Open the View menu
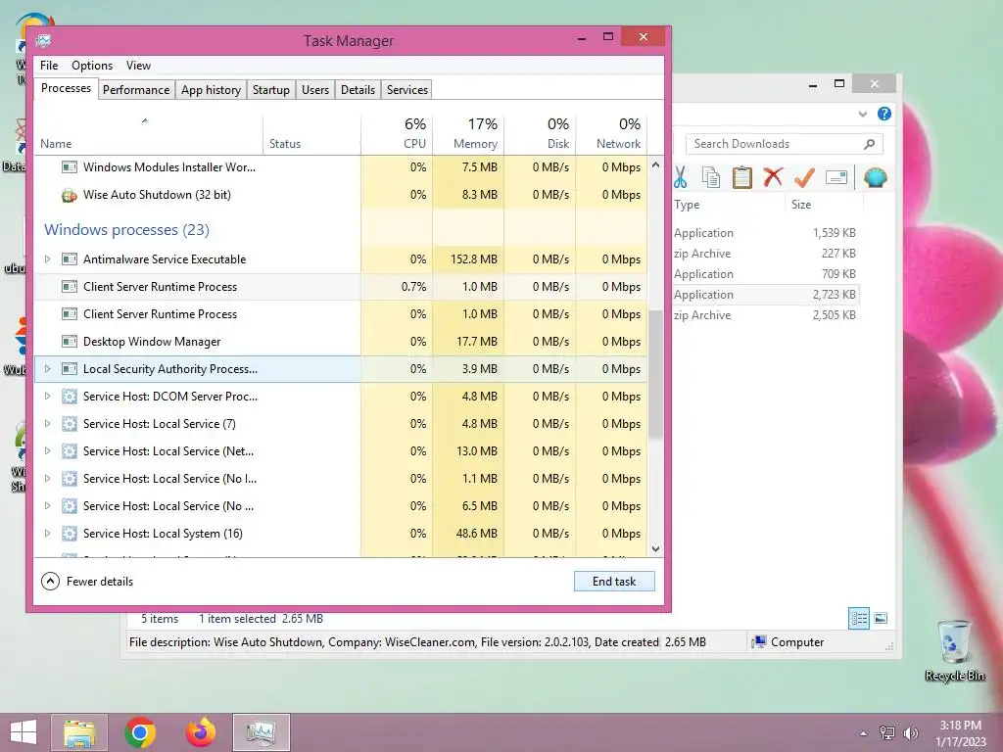This screenshot has height=752, width=1003. (138, 66)
